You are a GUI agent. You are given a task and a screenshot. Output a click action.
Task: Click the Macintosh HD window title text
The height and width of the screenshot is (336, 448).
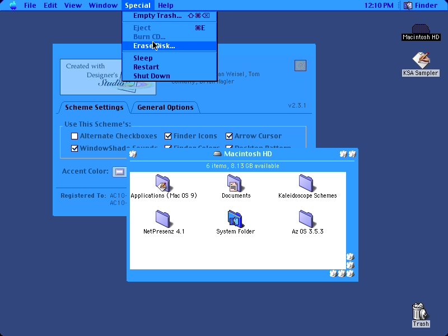pyautogui.click(x=248, y=153)
